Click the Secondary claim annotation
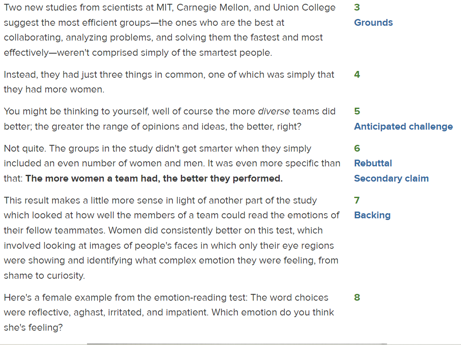Screen dimensions: 461x345 [x=391, y=179]
